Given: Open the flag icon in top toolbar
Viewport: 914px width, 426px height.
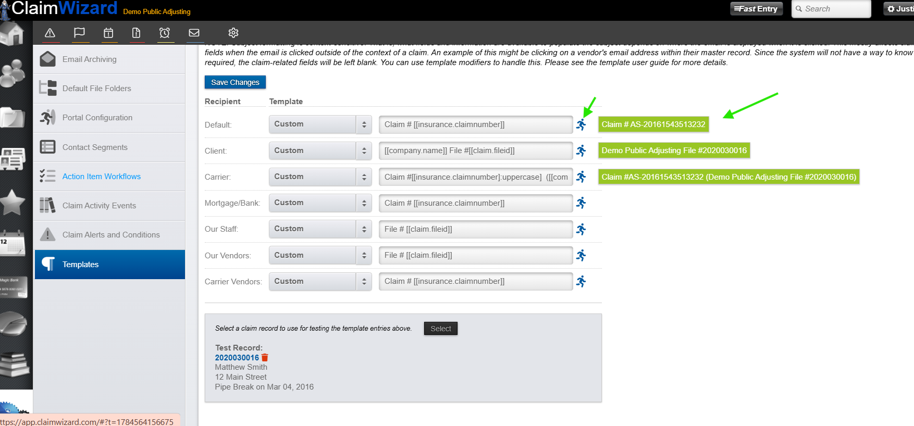Looking at the screenshot, I should [x=79, y=33].
